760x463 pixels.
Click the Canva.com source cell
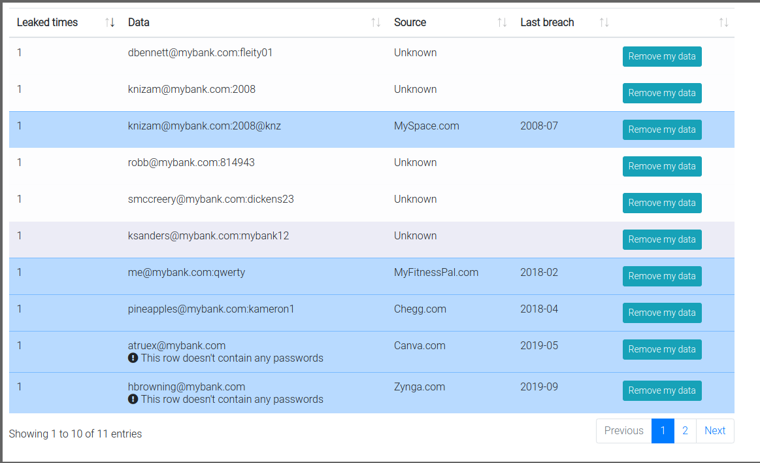[421, 346]
